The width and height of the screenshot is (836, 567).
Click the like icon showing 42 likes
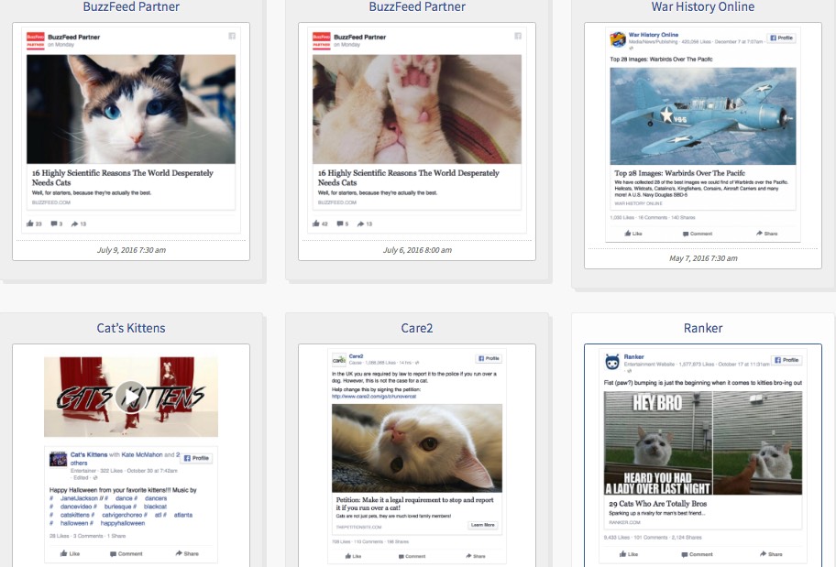316,224
